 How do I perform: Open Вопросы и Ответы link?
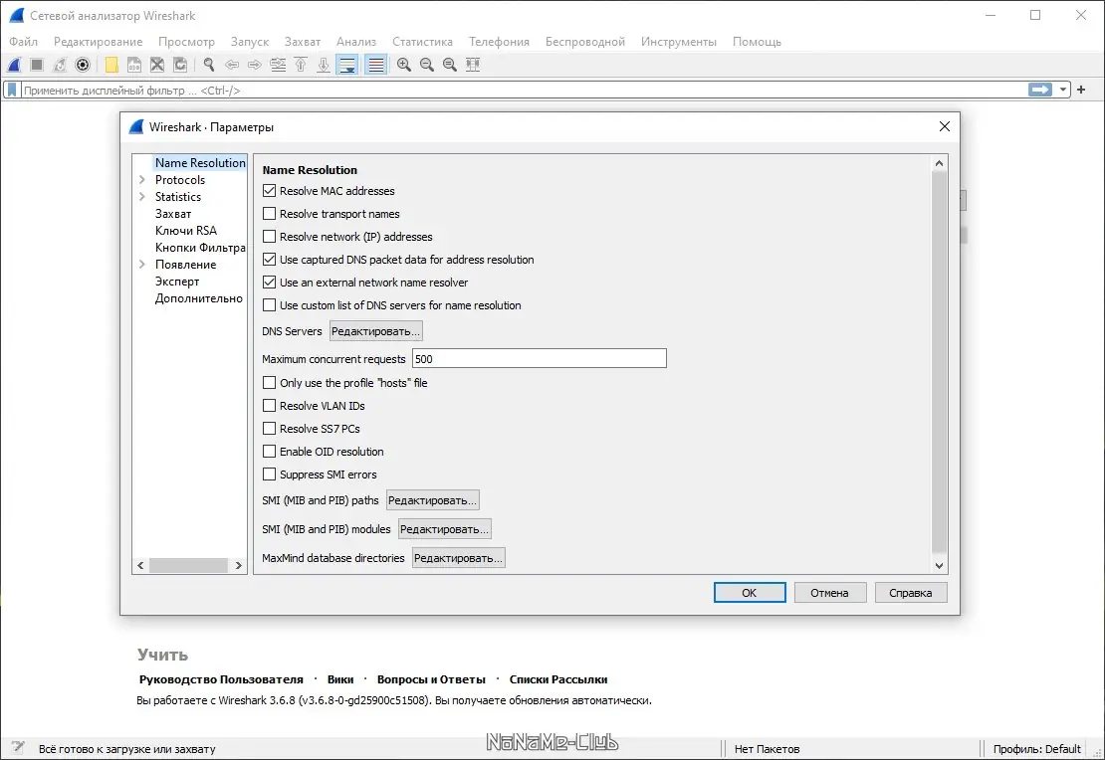click(x=431, y=679)
